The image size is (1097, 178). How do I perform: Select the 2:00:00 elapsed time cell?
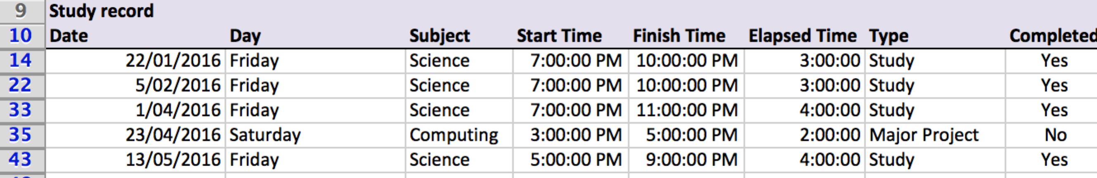click(829, 135)
